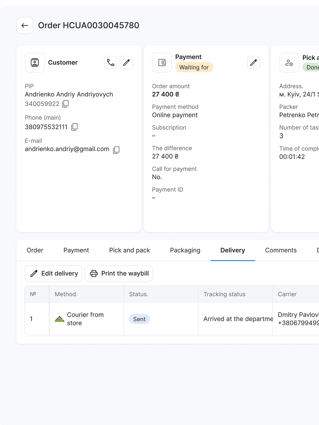Click the order title HCUA0030045780

(x=89, y=25)
